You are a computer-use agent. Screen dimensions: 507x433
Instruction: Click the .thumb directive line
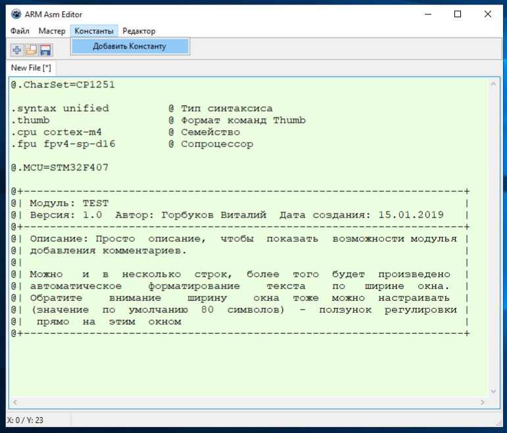tap(30, 120)
